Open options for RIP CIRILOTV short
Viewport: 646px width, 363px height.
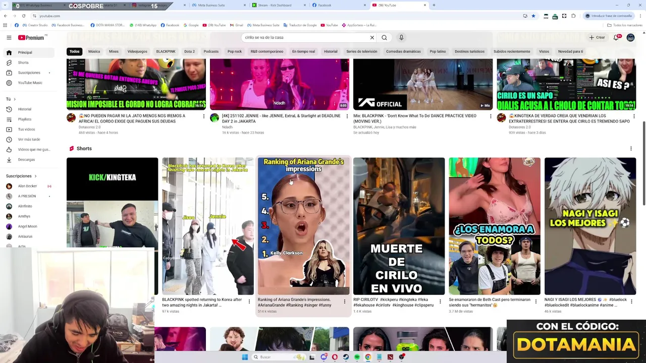pyautogui.click(x=440, y=301)
